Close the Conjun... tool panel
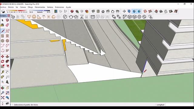The image size is (194, 109). [9, 15]
